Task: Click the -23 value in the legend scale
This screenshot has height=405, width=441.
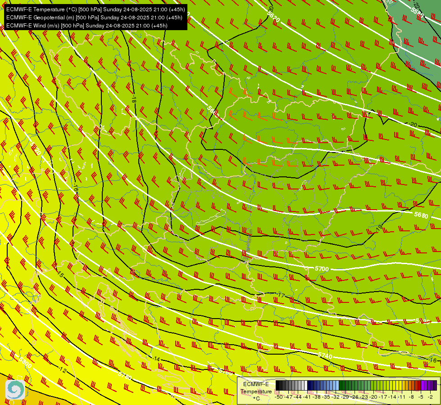Action: pos(364,397)
